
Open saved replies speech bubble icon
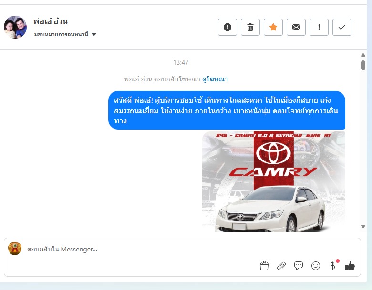coord(299,266)
